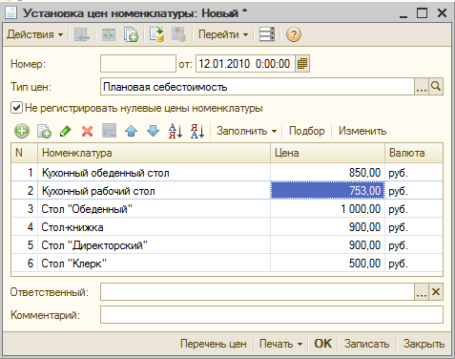455x359 pixels.
Task: Open the Действия dropdown menu
Action: pyautogui.click(x=35, y=34)
